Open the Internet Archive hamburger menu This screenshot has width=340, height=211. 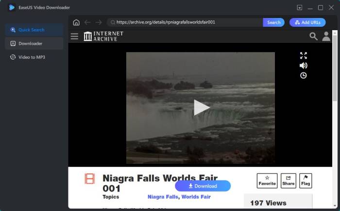pos(74,36)
